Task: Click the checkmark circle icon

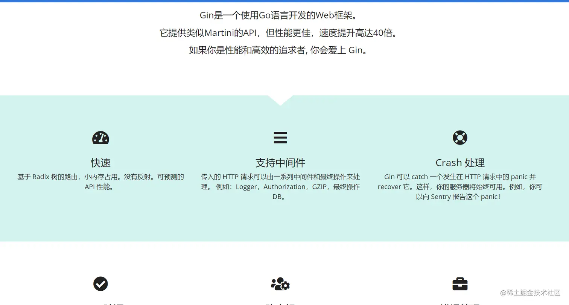Action: pos(100,284)
